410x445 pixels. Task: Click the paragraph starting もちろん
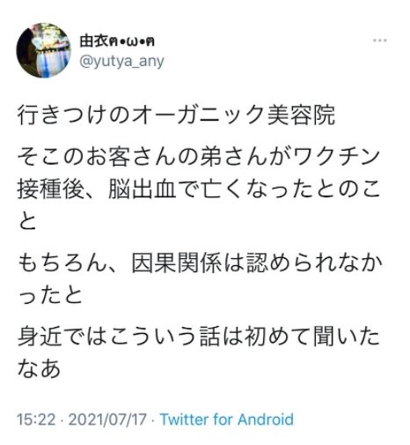(200, 278)
